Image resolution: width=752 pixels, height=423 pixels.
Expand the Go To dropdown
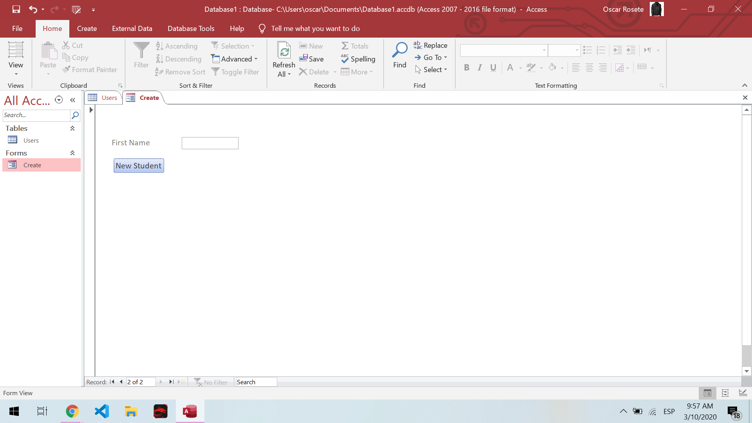445,58
